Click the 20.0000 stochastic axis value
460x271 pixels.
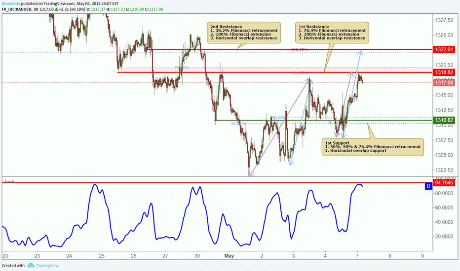(x=444, y=236)
